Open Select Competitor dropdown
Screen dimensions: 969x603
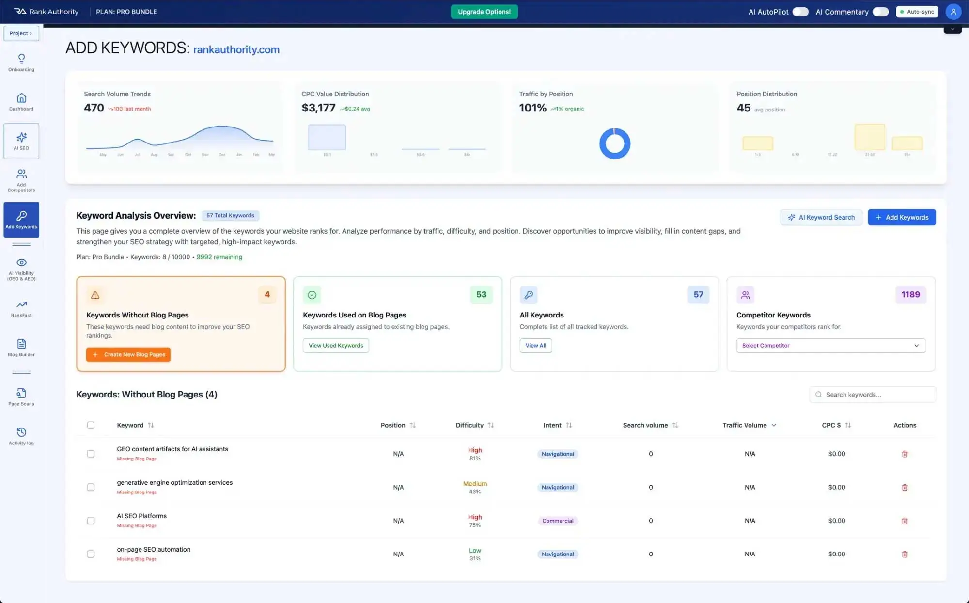[x=831, y=346]
